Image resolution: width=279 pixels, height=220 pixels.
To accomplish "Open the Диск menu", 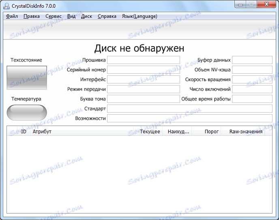I will point(86,16).
